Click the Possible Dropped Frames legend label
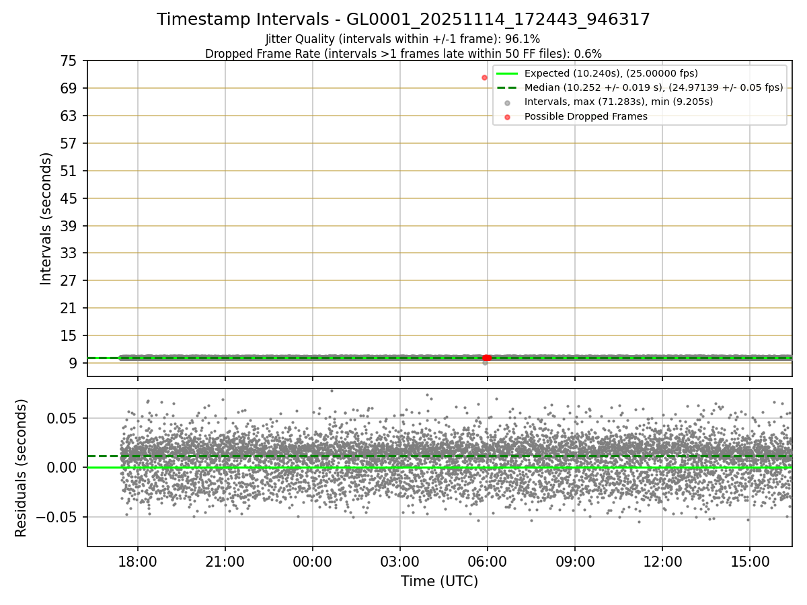This screenshot has width=807, height=605. (586, 116)
